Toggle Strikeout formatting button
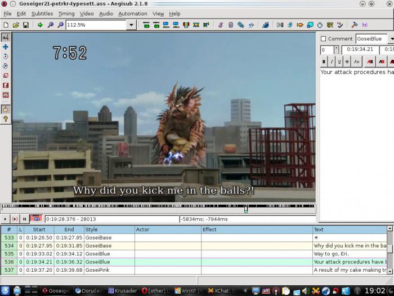 (347, 61)
